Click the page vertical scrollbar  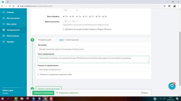(x=180, y=58)
